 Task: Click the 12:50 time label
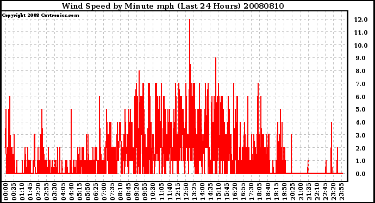pyautogui.click(x=186, y=192)
